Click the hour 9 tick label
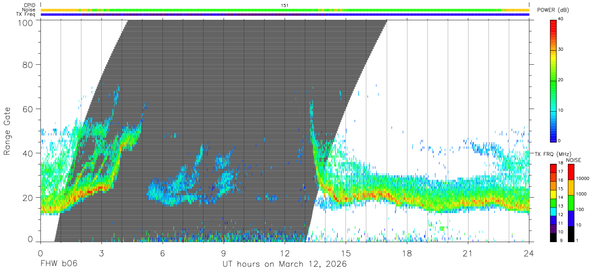The height and width of the screenshot is (274, 595). 223,253
